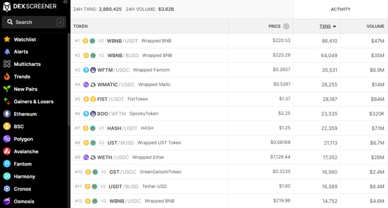
Task: Open FIST/USDT pair
Action: [229, 99]
